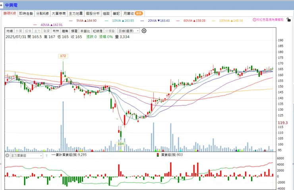
Task: Click the 漲幅 0% readout
Action: 106,37
